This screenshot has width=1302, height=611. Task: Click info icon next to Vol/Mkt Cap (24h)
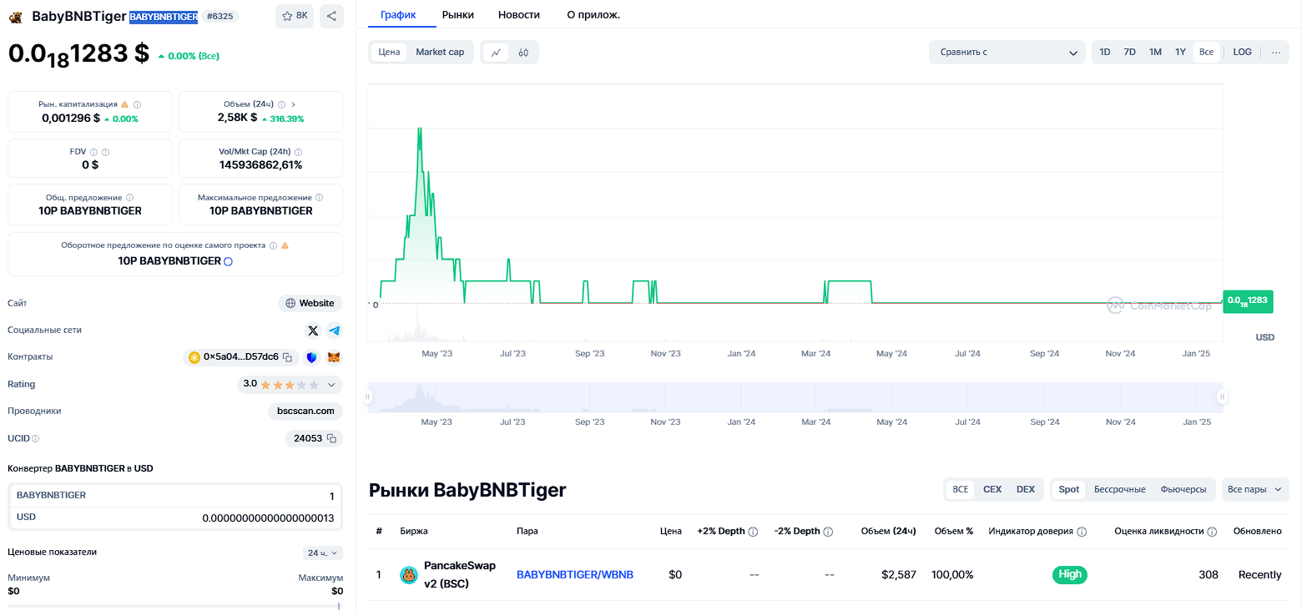point(299,152)
